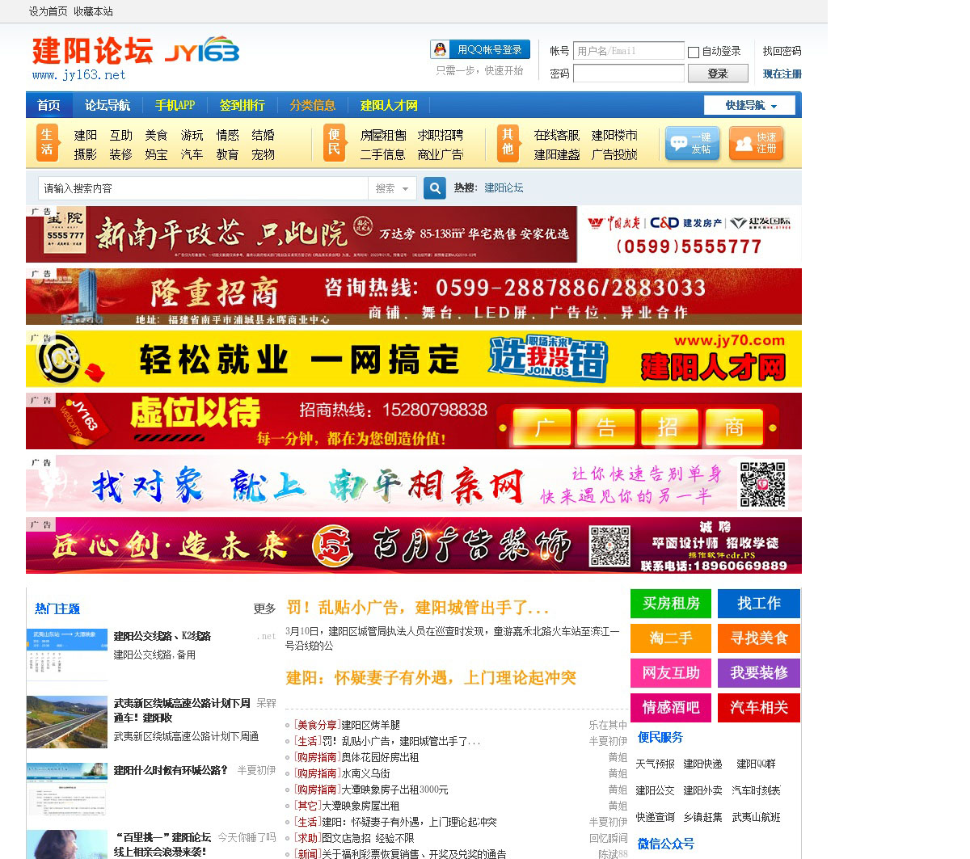Image resolution: width=970 pixels, height=859 pixels.
Task: Click the blue magnifier search icon
Action: tap(435, 188)
